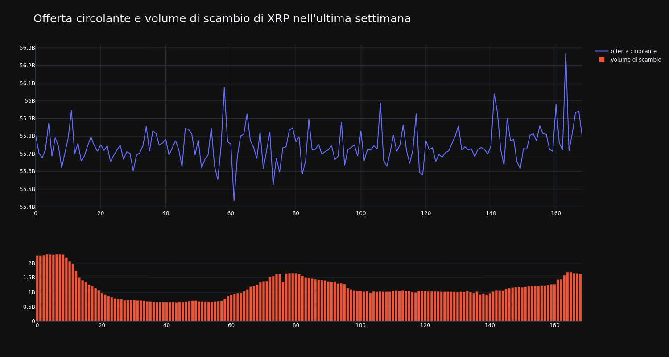Click the 2B label on volume chart
669x357 pixels.
[31, 263]
